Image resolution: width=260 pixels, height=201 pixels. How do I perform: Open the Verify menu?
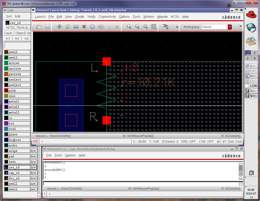pos(91,17)
